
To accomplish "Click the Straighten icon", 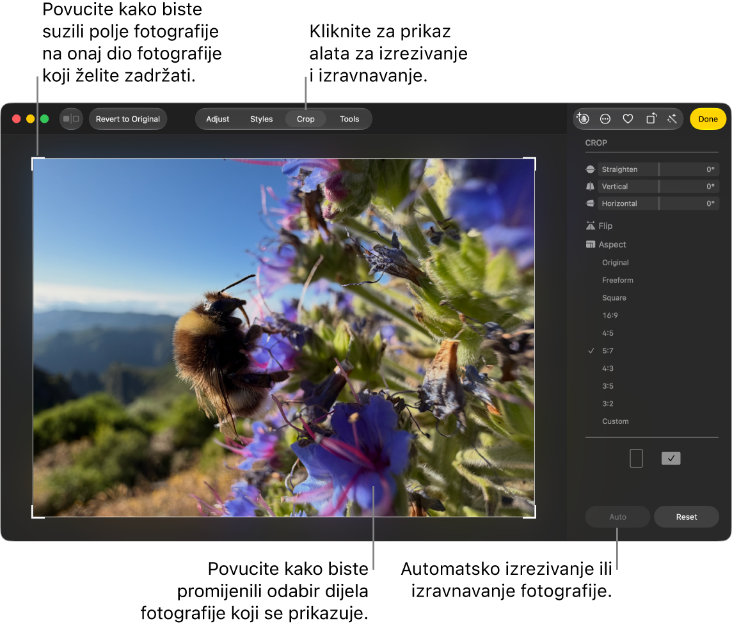I will point(590,169).
